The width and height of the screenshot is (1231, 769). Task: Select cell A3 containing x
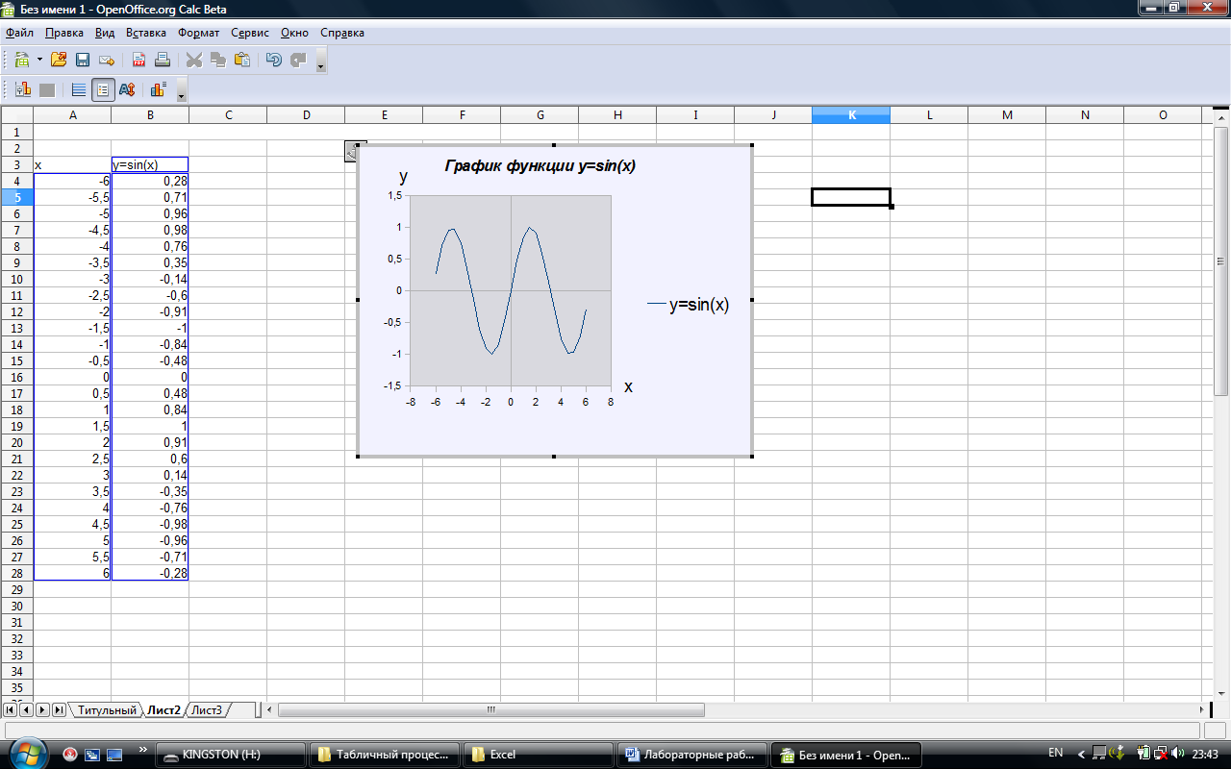pos(72,164)
